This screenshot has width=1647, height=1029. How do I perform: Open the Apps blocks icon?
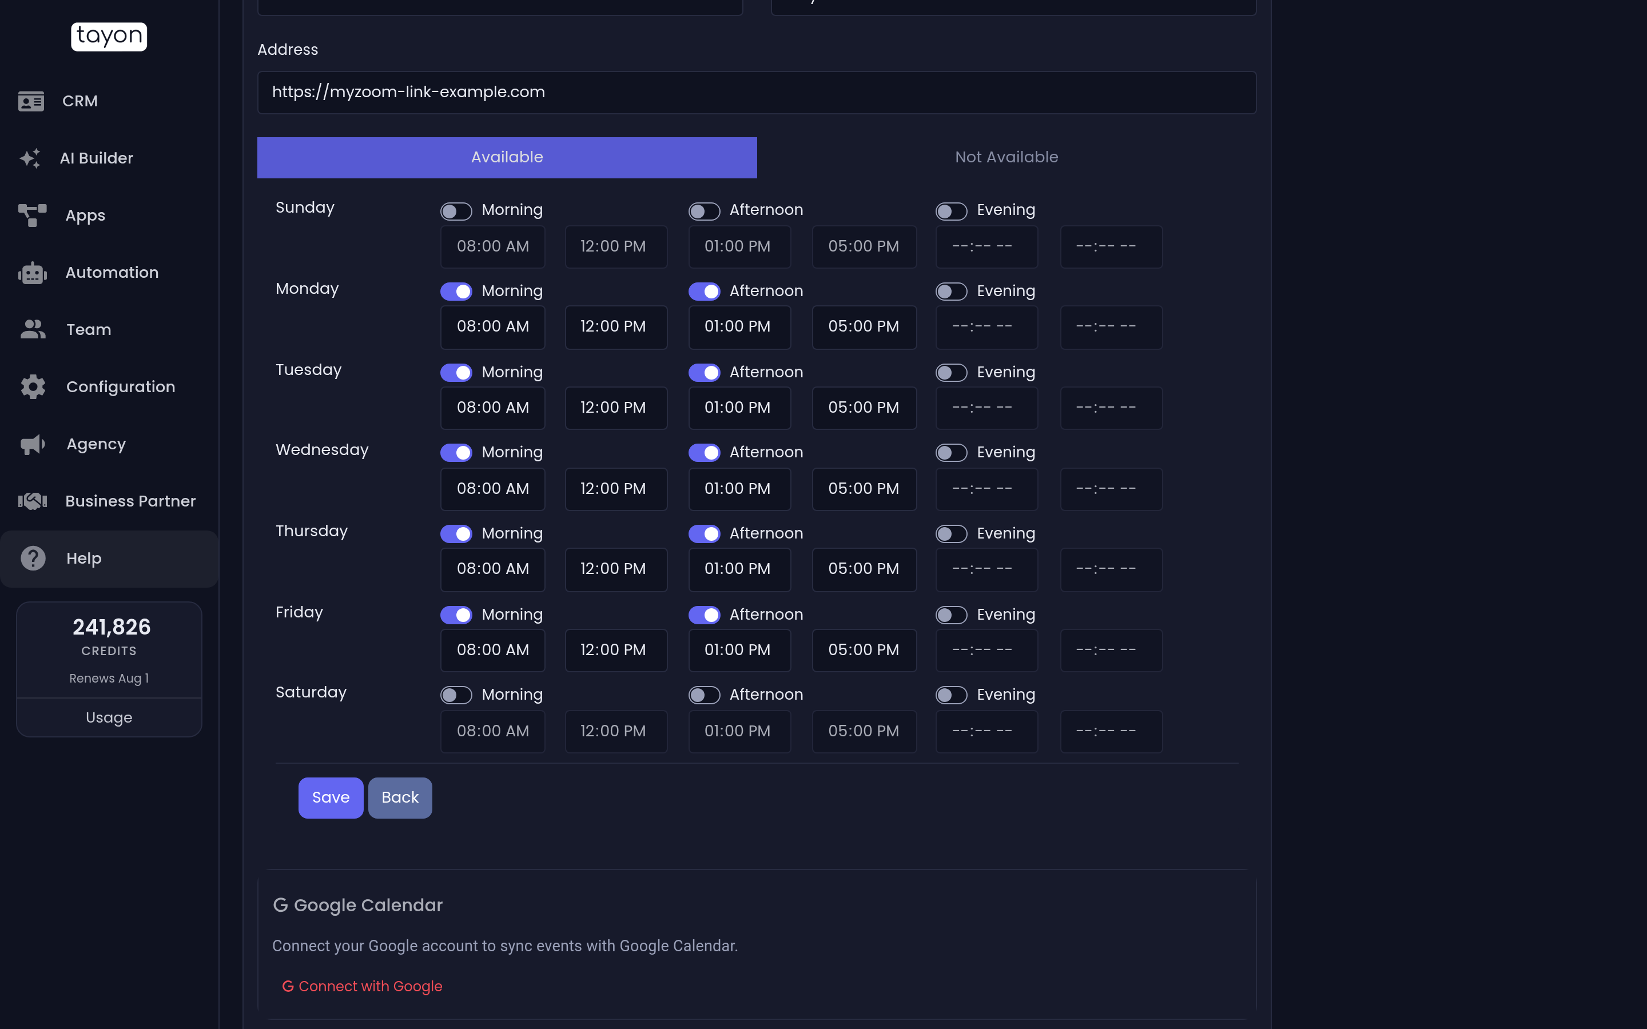coord(32,216)
